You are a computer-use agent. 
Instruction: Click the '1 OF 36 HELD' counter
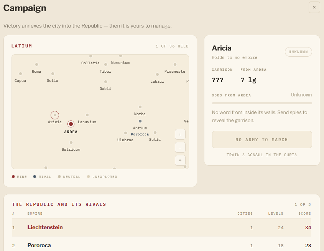[172, 46]
